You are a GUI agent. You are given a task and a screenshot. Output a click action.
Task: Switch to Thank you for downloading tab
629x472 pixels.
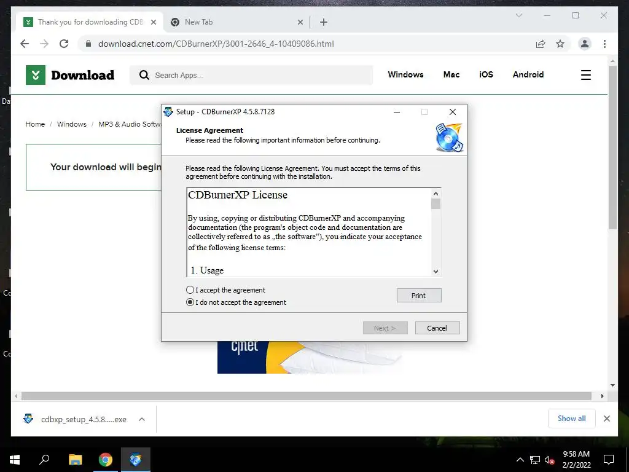(90, 22)
